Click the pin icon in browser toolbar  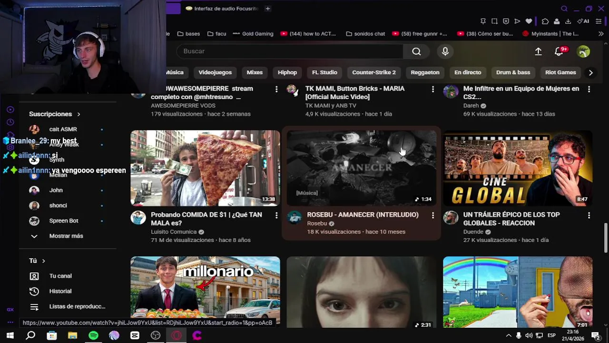pos(483,21)
